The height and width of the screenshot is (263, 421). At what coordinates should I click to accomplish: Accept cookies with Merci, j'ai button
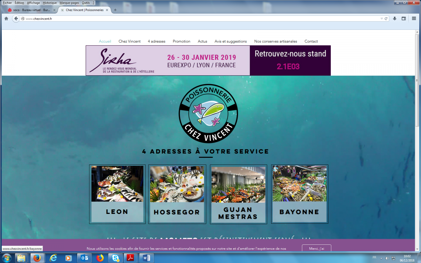[316, 248]
